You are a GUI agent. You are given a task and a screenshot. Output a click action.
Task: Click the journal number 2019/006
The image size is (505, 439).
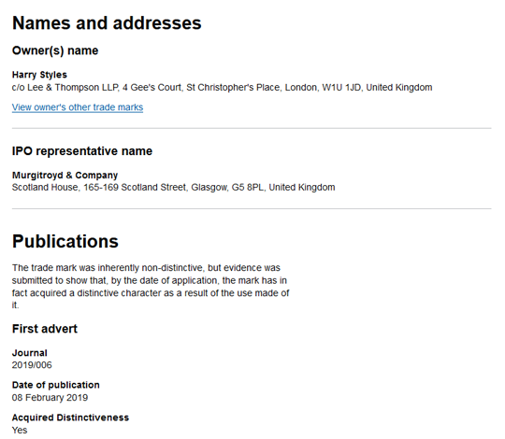[x=32, y=365]
